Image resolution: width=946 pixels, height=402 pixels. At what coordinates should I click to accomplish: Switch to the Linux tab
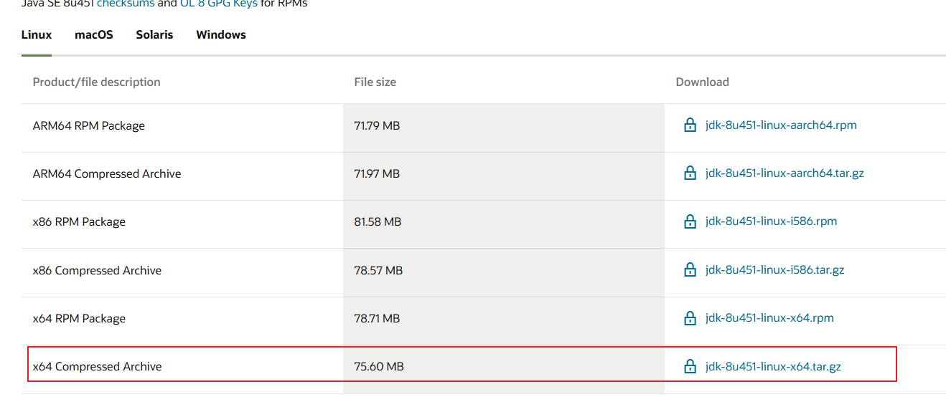pyautogui.click(x=37, y=34)
